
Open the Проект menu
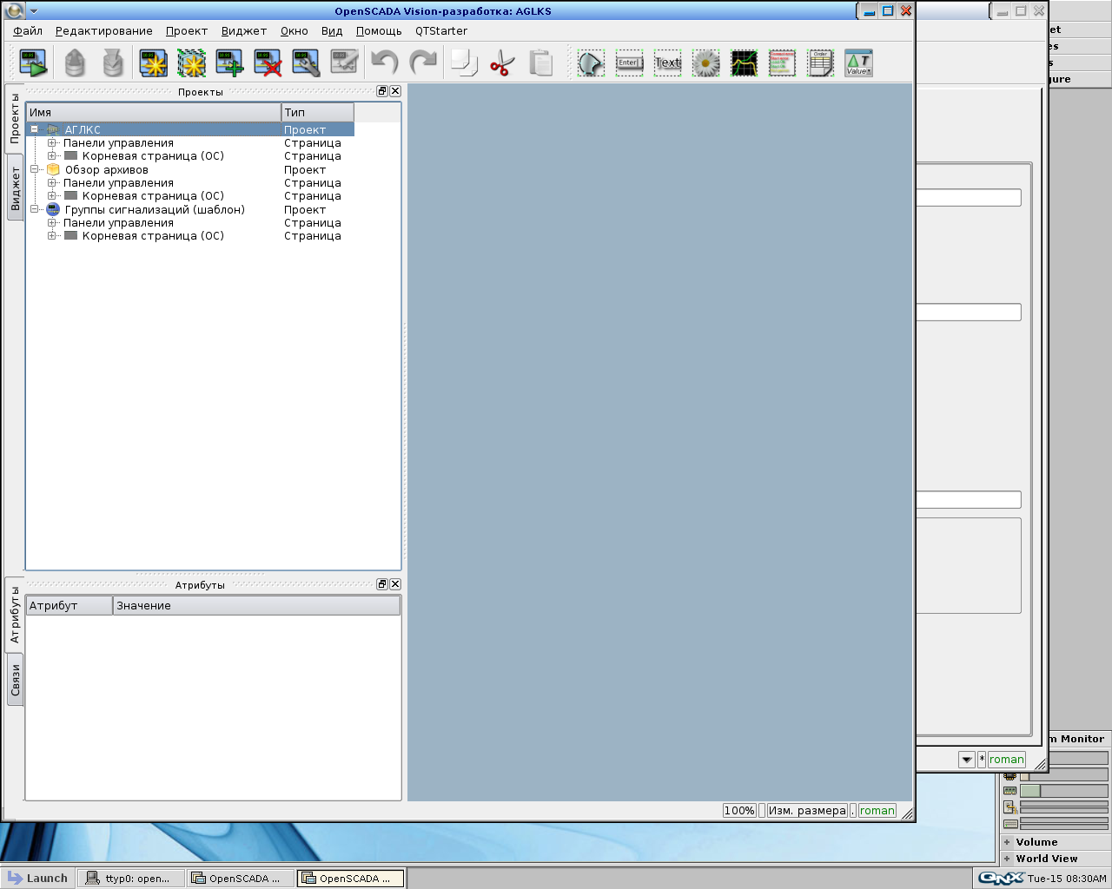coord(186,31)
